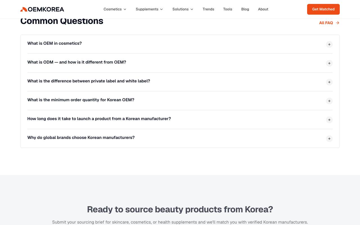The image size is (360, 225).
Task: Select 'How long does it take to launch' text
Action: [99, 119]
